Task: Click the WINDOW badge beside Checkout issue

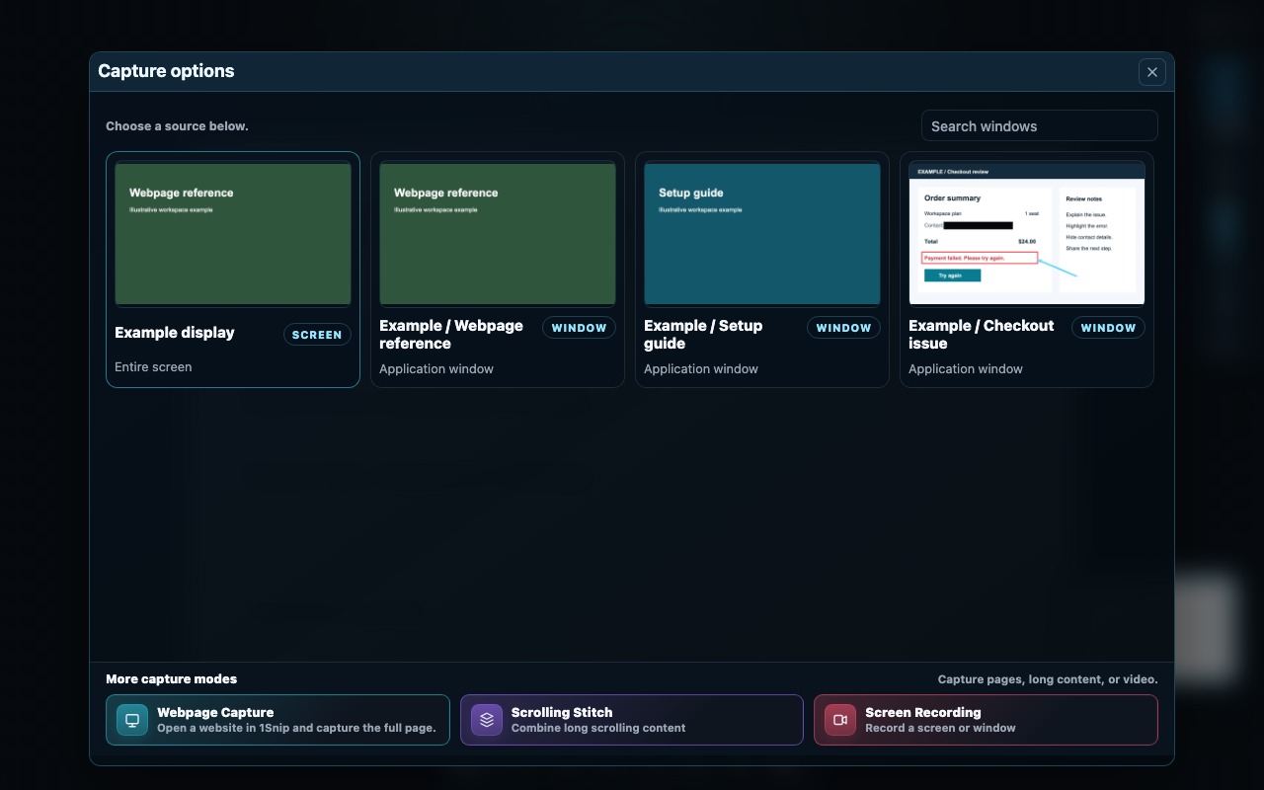Action: click(1108, 328)
